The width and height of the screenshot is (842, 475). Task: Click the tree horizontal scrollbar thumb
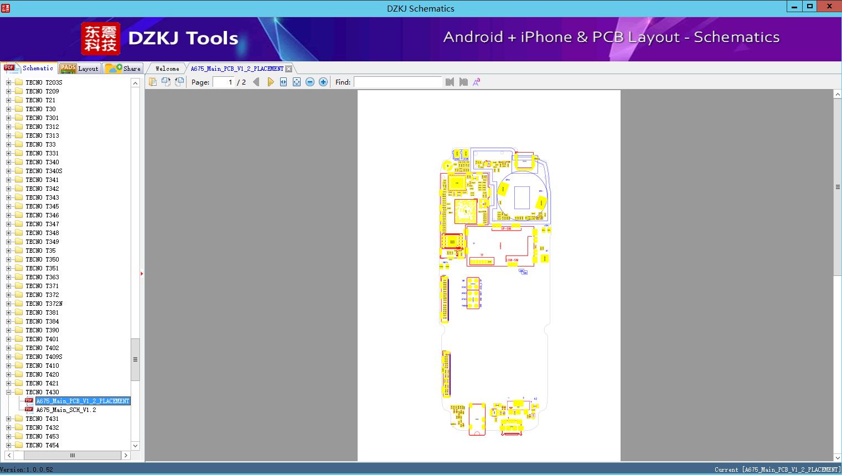[72, 455]
